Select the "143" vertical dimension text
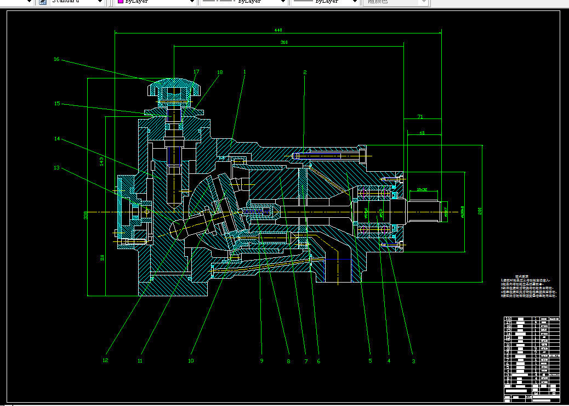This screenshot has height=406, width=569. click(101, 161)
